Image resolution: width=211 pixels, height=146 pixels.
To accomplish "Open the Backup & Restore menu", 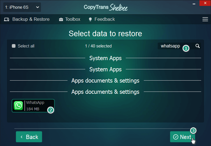I will [31, 19].
